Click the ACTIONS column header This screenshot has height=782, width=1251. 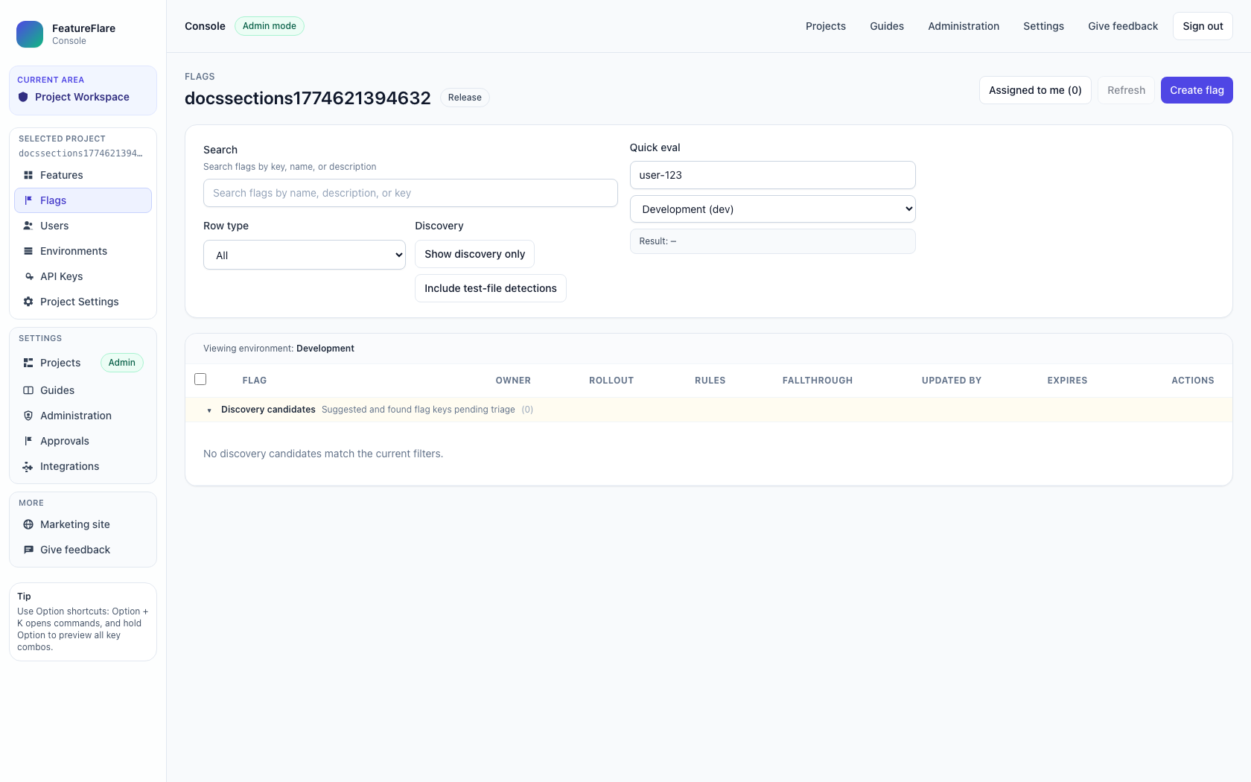(x=1193, y=381)
